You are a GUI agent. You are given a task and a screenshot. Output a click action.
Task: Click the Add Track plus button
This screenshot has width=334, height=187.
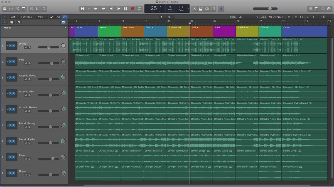coord(5,22)
